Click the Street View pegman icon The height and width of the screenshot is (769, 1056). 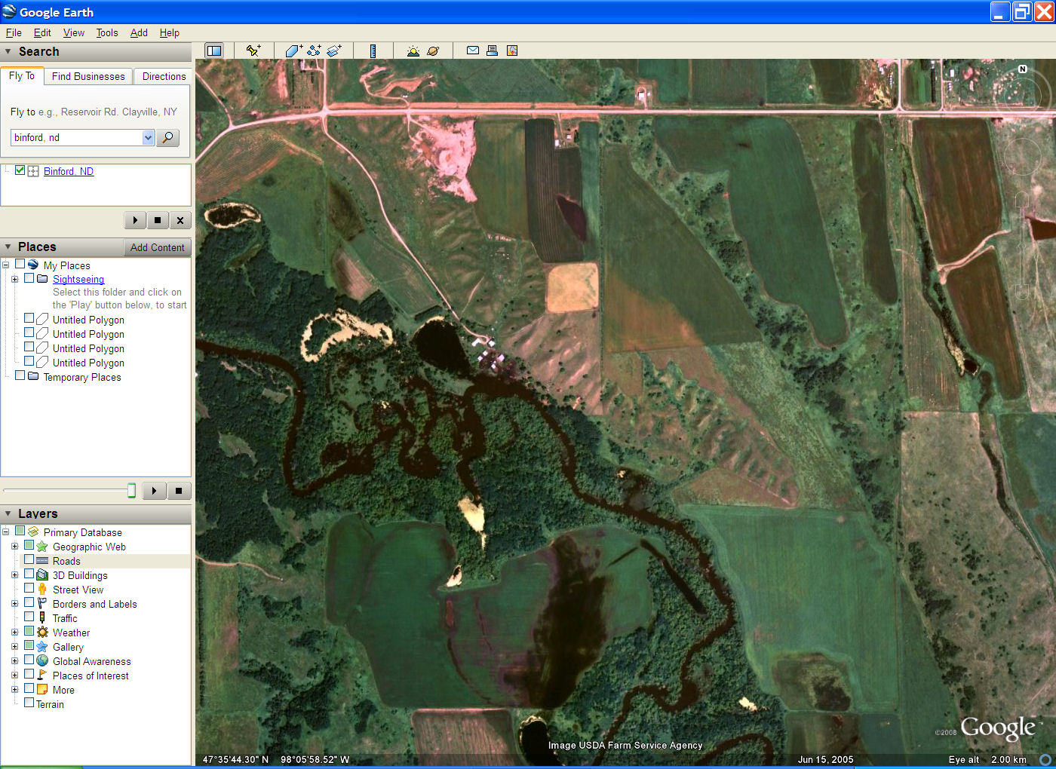pos(42,589)
